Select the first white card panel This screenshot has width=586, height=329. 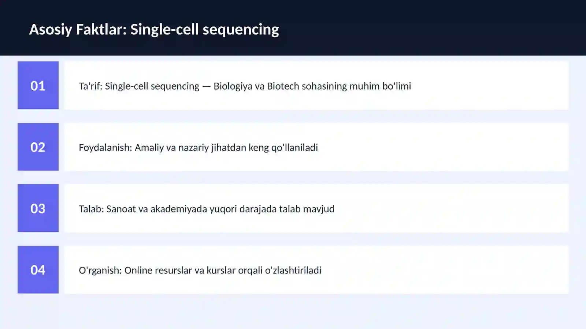(316, 85)
